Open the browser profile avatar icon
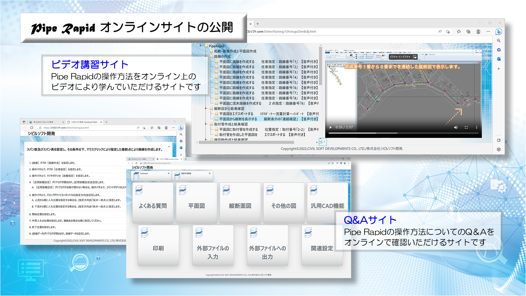The image size is (526, 296). coord(478,32)
